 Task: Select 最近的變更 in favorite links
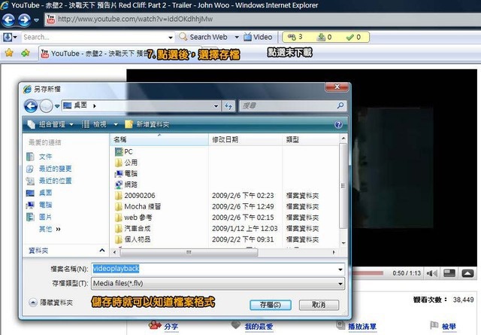point(49,169)
